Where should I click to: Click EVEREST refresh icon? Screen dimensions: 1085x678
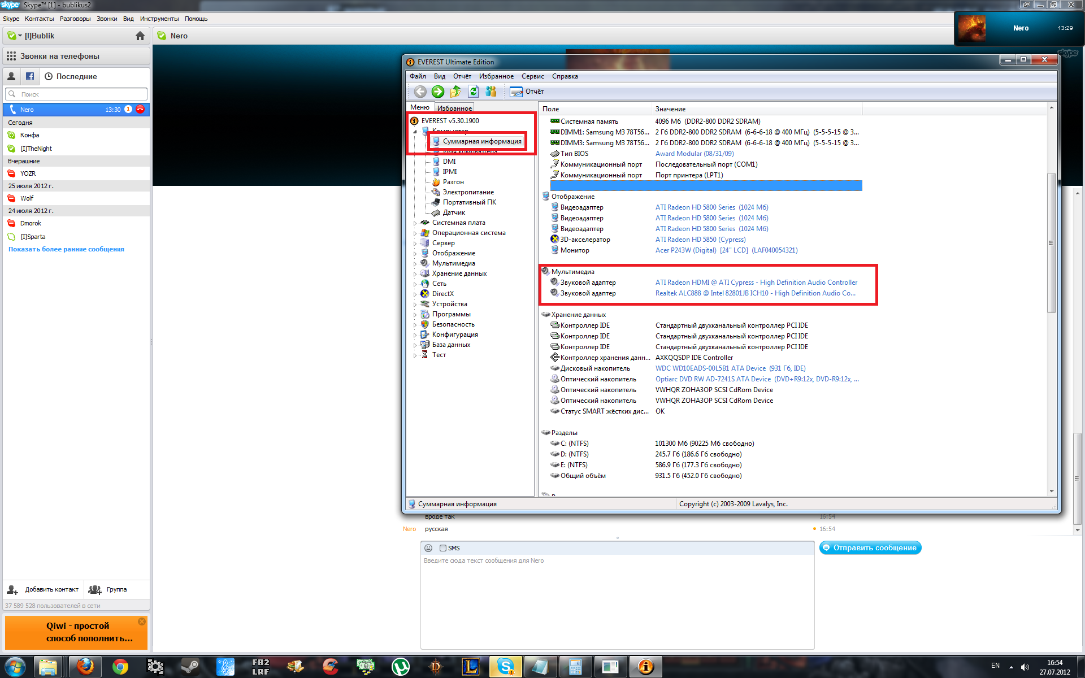click(474, 92)
